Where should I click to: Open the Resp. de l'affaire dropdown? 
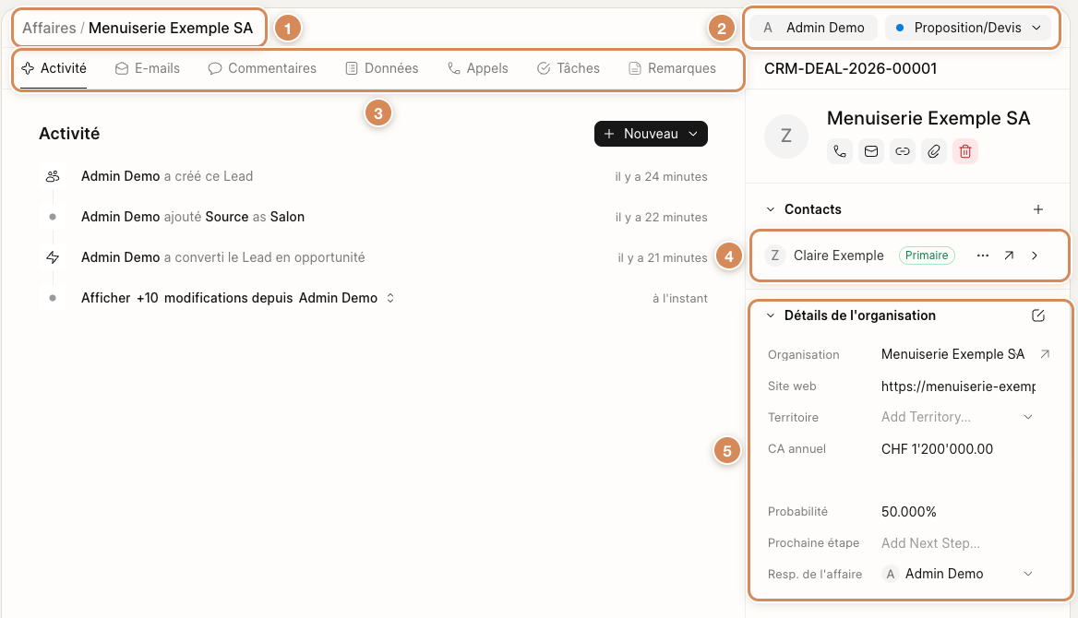click(x=958, y=574)
